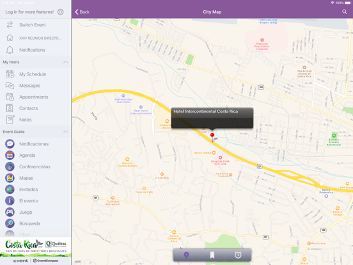The width and height of the screenshot is (353, 265).
Task: Tap Plaza Tempo map marker
Action: 214,152
